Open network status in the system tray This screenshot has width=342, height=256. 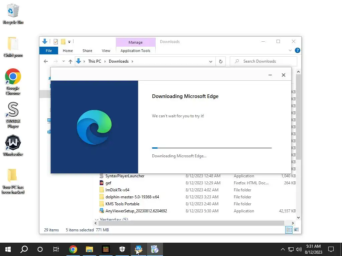click(x=291, y=249)
